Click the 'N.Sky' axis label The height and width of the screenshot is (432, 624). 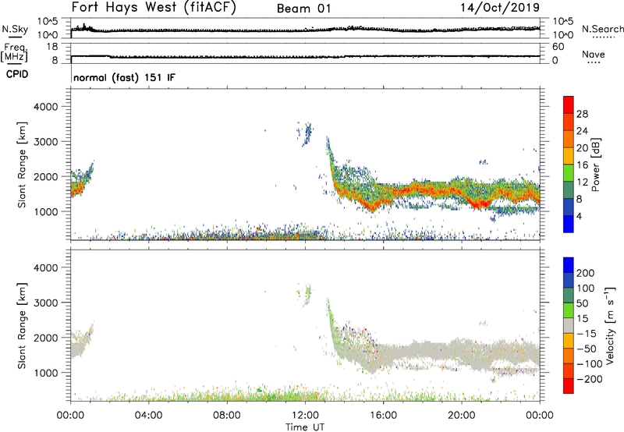click(x=15, y=29)
